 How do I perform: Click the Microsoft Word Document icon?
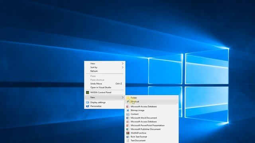128,118
